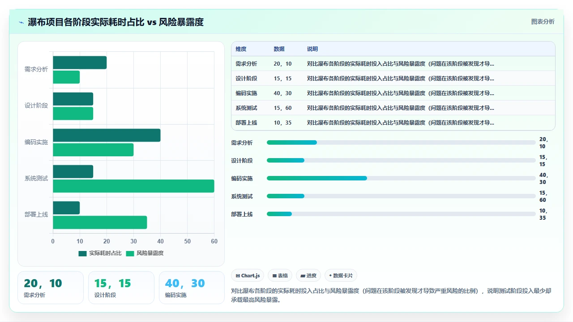Open the 编码实施 data card 40, 30
The image size is (573, 322).
[192, 288]
